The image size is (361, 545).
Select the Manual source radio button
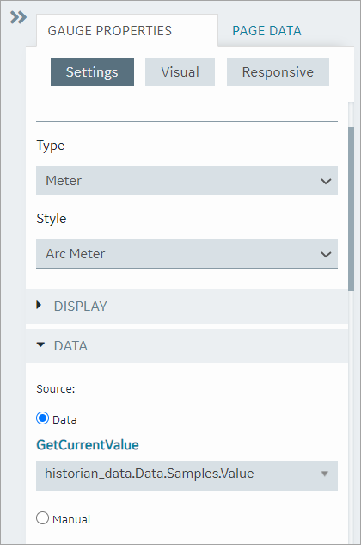[x=42, y=518]
